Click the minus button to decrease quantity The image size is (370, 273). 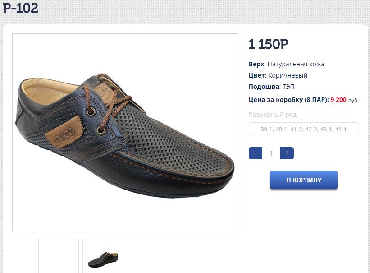pyautogui.click(x=256, y=153)
